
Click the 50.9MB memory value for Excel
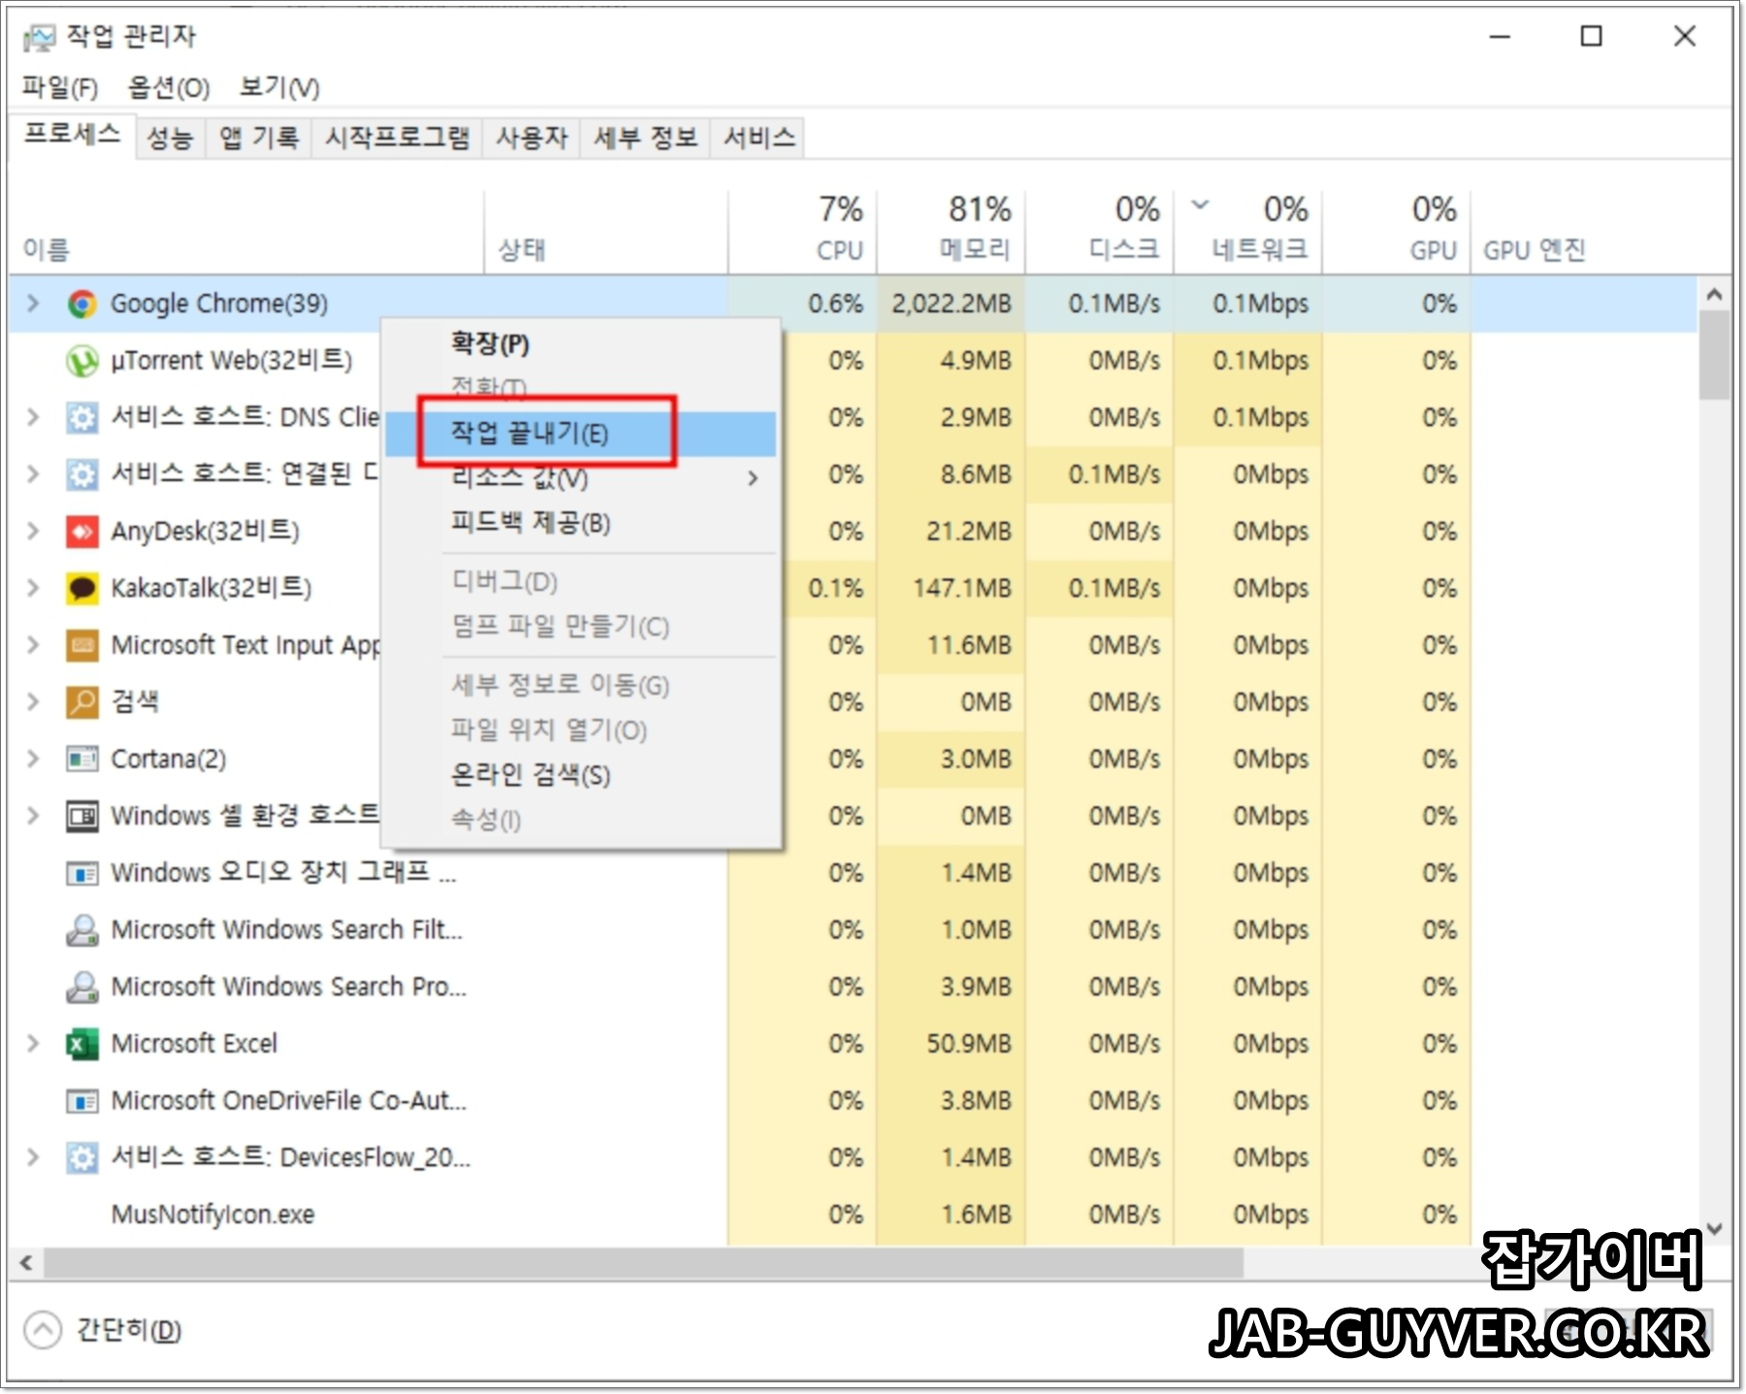click(x=969, y=1044)
